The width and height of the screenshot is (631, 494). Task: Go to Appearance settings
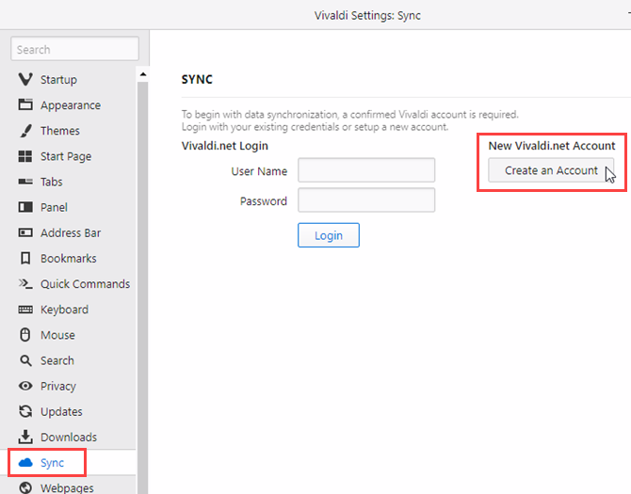coord(68,104)
